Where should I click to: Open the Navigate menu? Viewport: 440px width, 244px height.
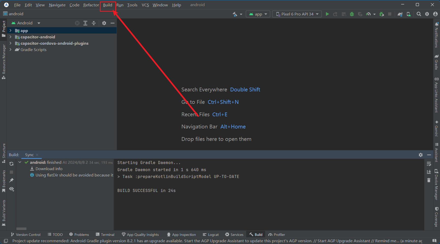57,5
